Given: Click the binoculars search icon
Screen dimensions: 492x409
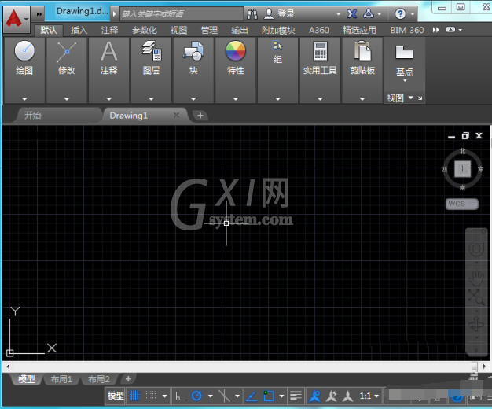Looking at the screenshot, I should [252, 14].
